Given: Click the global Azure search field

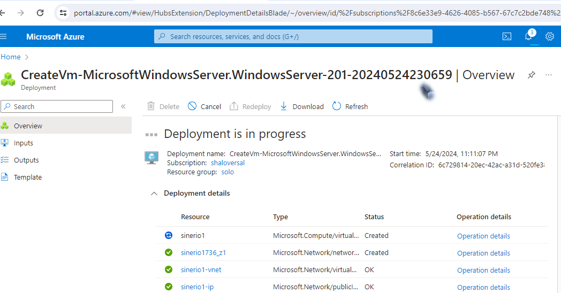Looking at the screenshot, I should (293, 36).
